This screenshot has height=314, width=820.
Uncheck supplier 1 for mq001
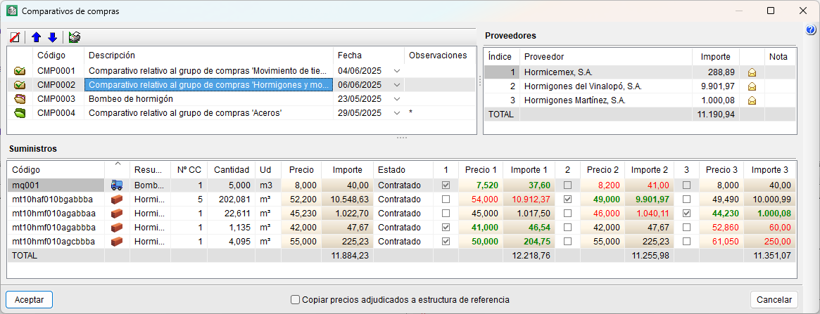(x=446, y=185)
